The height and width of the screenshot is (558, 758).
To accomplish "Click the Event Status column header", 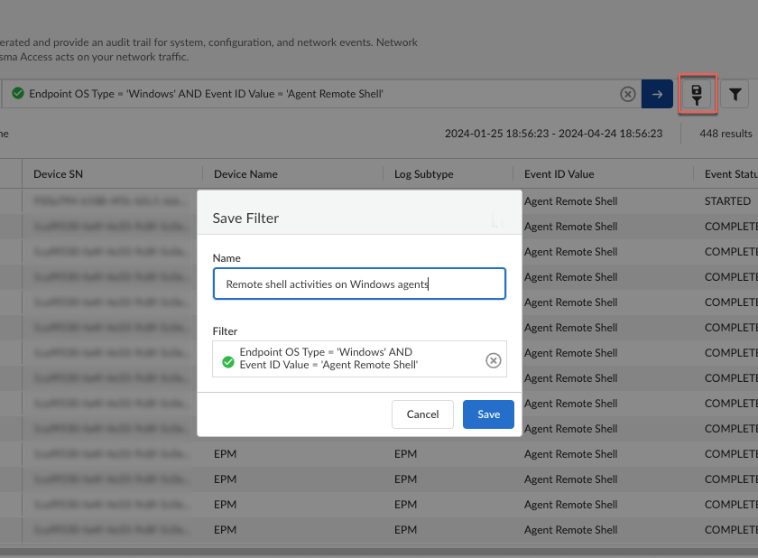I will [730, 174].
